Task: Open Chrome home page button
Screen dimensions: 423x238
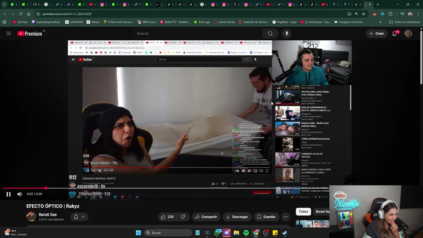Action: [28, 14]
